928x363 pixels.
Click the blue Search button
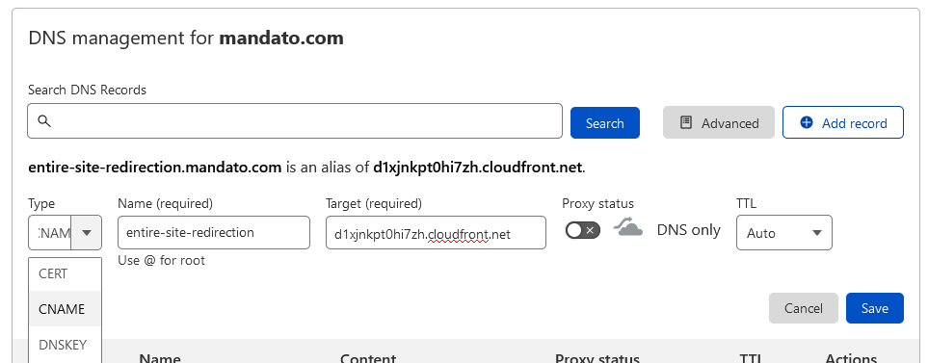coord(605,123)
